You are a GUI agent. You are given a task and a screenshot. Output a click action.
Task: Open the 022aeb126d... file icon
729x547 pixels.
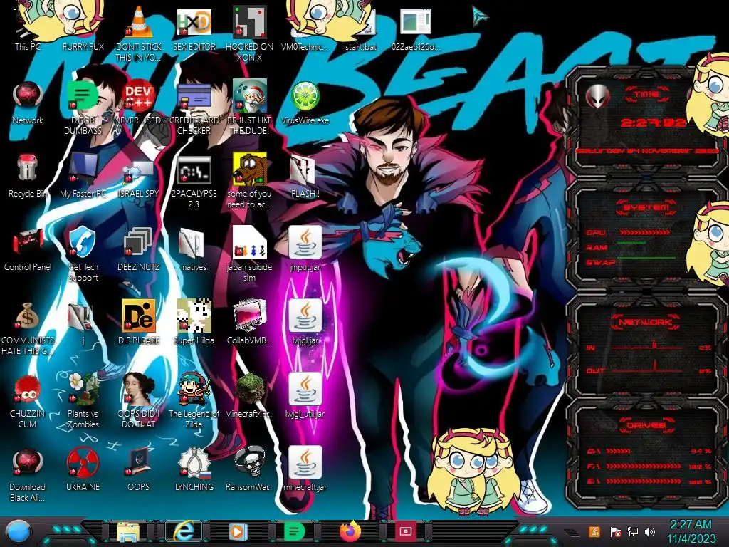pyautogui.click(x=416, y=28)
